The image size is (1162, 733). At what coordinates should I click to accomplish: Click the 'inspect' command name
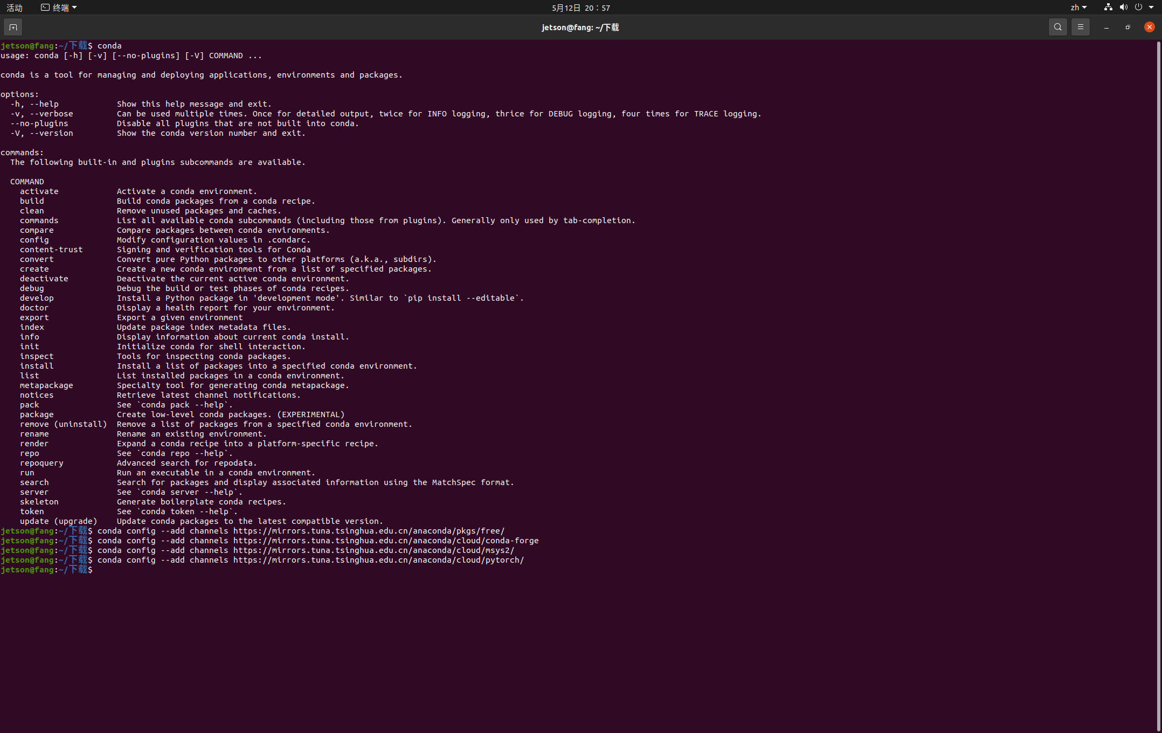pos(37,356)
